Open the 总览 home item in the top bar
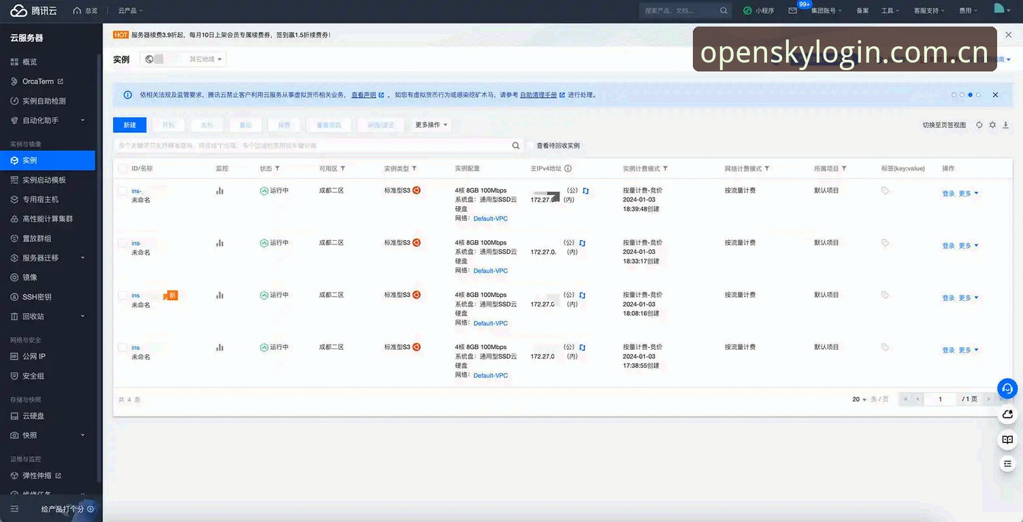 (85, 11)
